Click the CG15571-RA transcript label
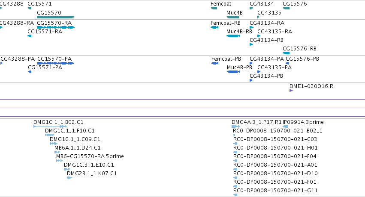The width and height of the screenshot is (365, 197). click(x=45, y=32)
